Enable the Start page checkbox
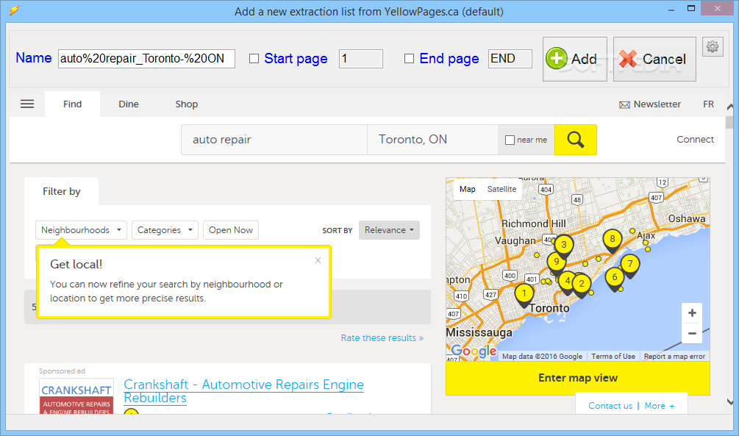739x436 pixels. (x=254, y=59)
